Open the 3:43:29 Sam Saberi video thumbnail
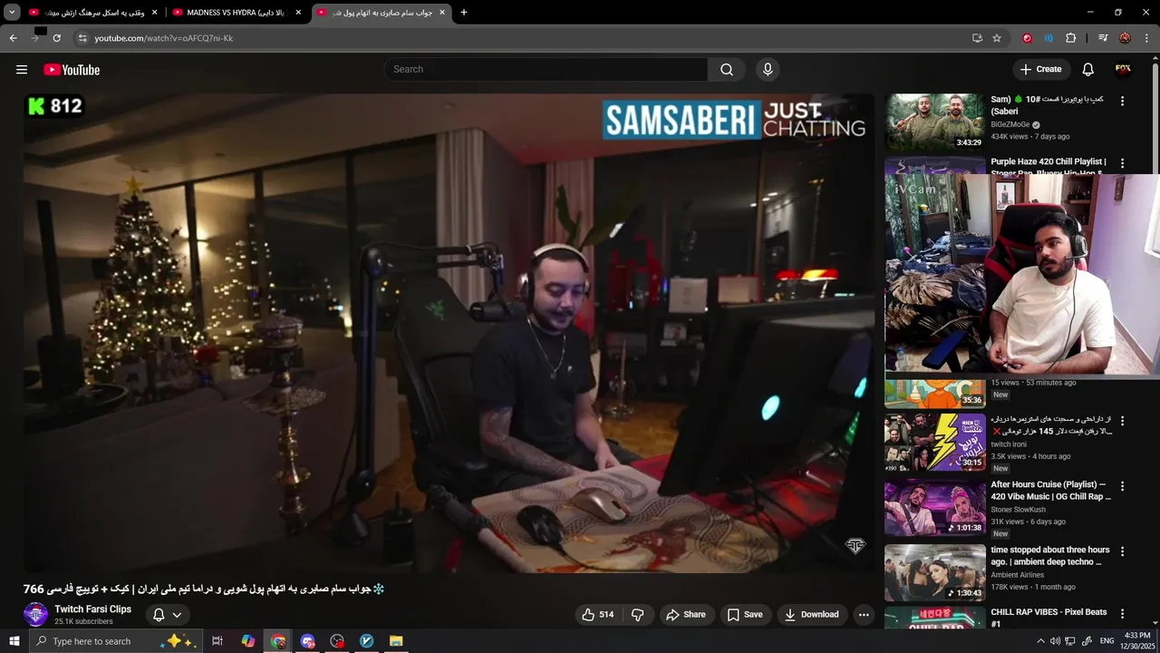1160x653 pixels. (935, 122)
